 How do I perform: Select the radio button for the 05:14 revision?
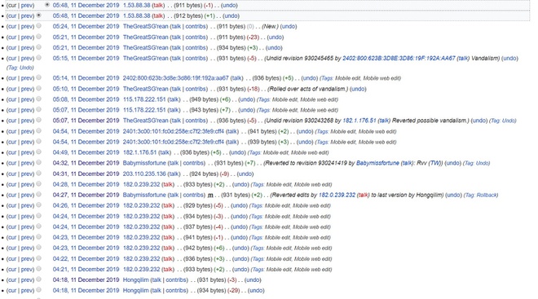tap(39, 77)
